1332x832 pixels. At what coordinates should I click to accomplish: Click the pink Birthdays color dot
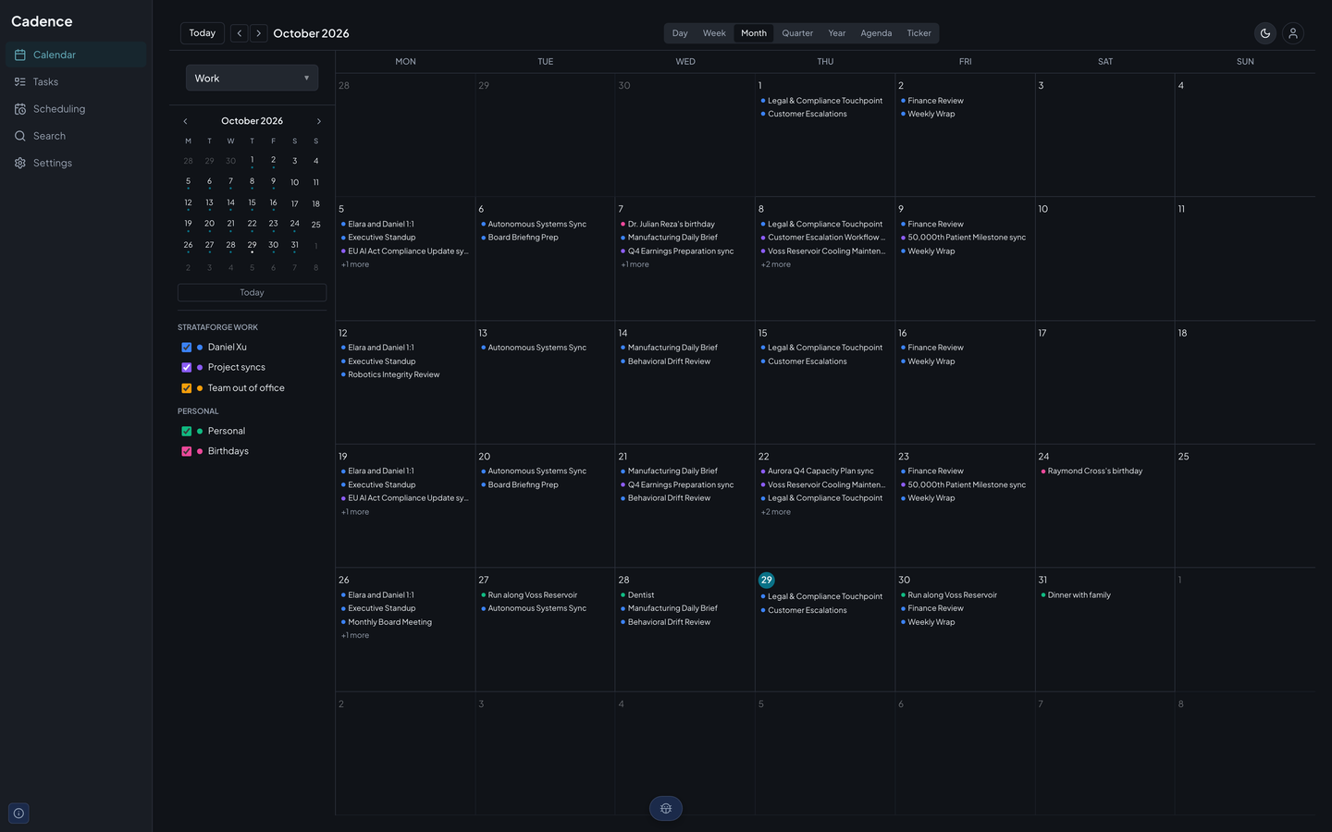[x=200, y=451]
